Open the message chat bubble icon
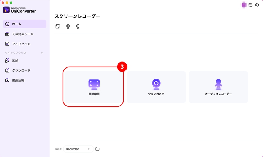263x157 pixels. pyautogui.click(x=251, y=5)
